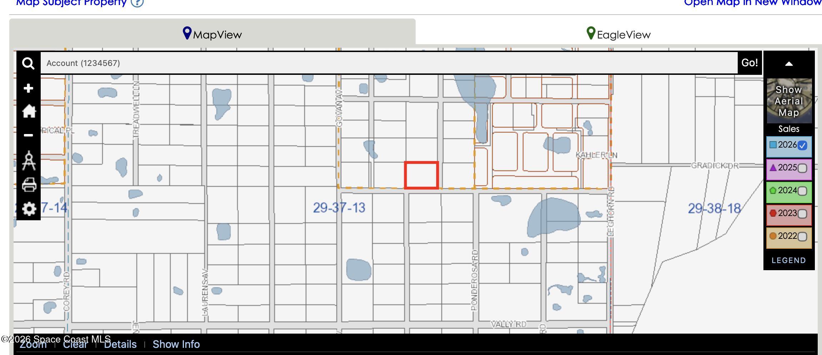Screen dimensions: 822x355
Task: Click the GOVAN AV street label
Action: point(339,108)
